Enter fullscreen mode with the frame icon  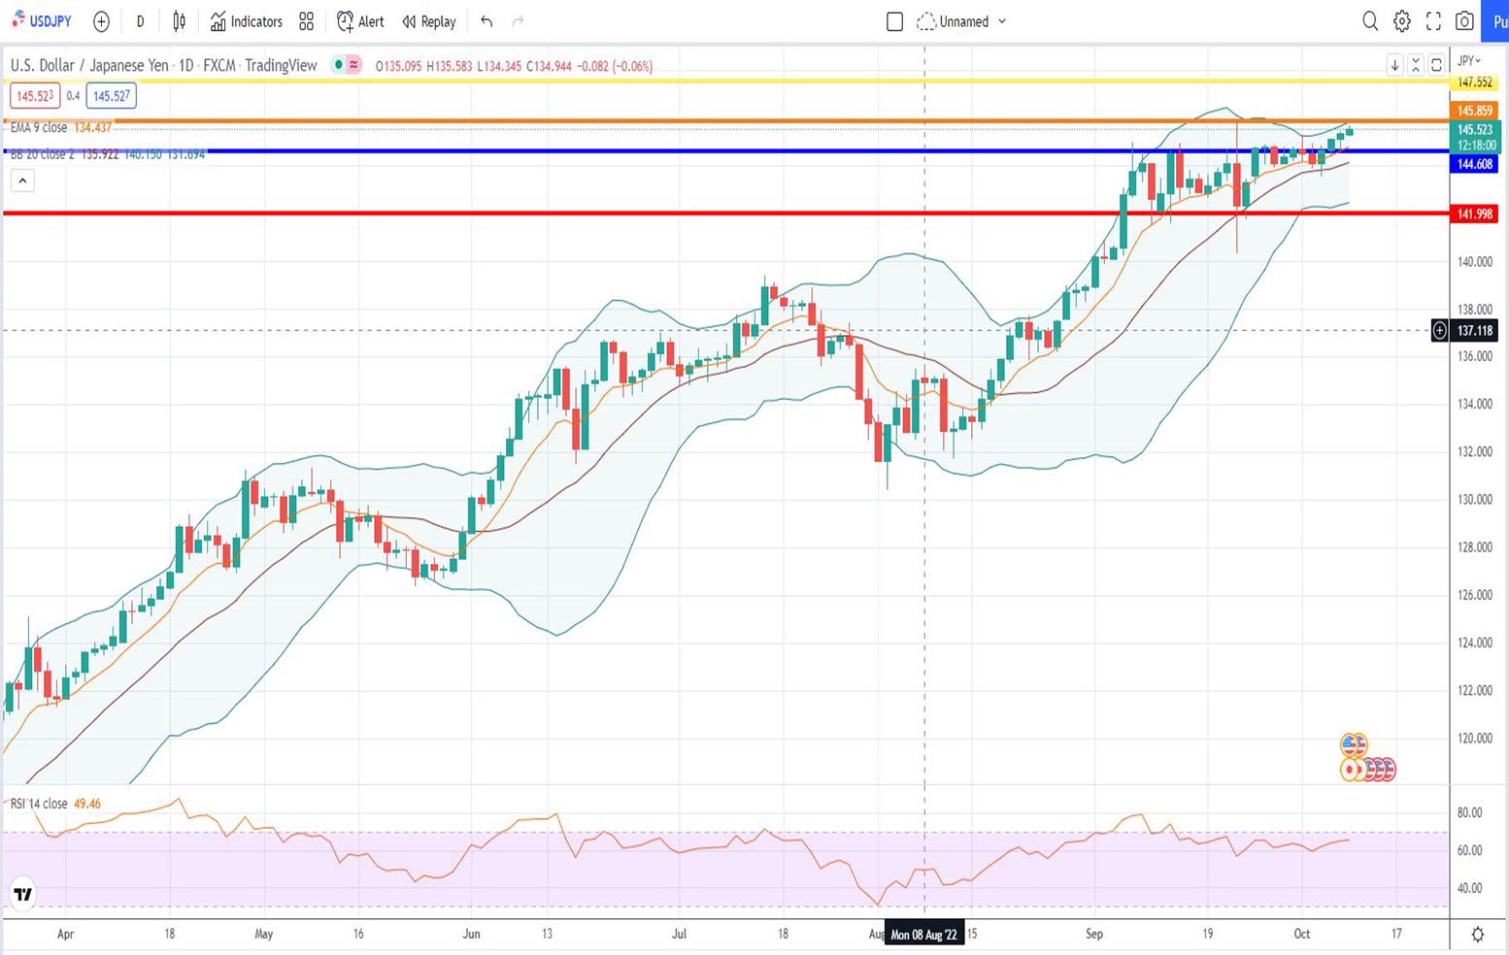(x=1433, y=21)
